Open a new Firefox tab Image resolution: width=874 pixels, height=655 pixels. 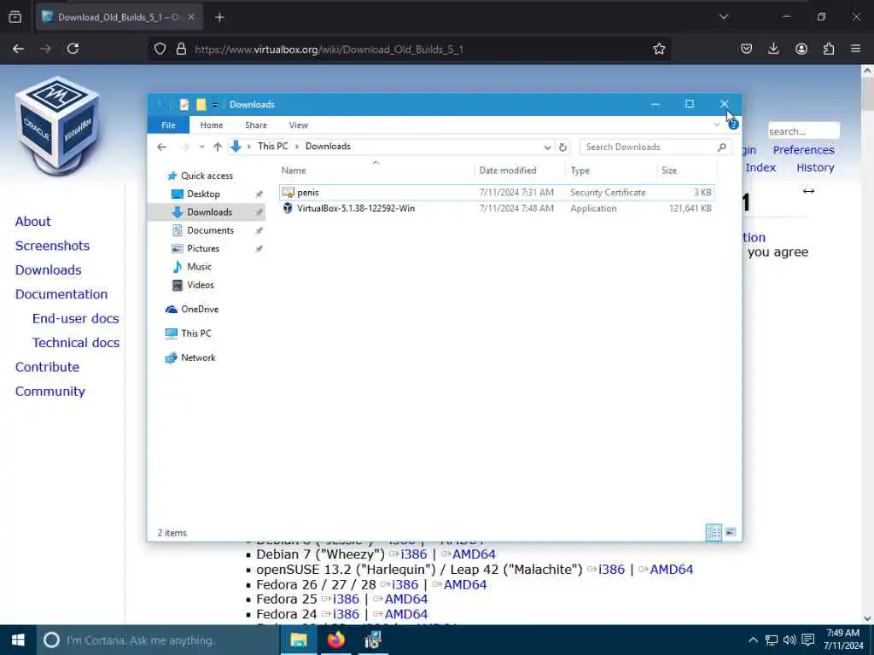point(219,17)
